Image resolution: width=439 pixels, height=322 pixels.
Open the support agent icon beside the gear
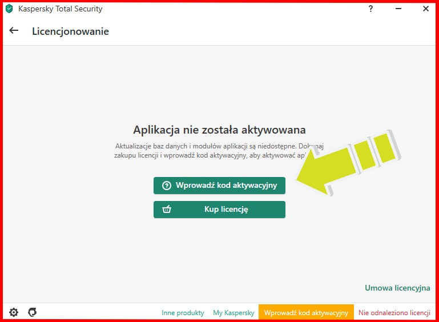pyautogui.click(x=32, y=312)
